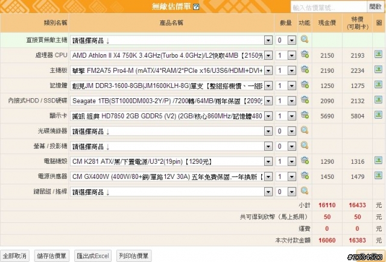Open quantity dropdown in 記憶體 row
The height and width of the screenshot is (262, 386).
(292, 86)
